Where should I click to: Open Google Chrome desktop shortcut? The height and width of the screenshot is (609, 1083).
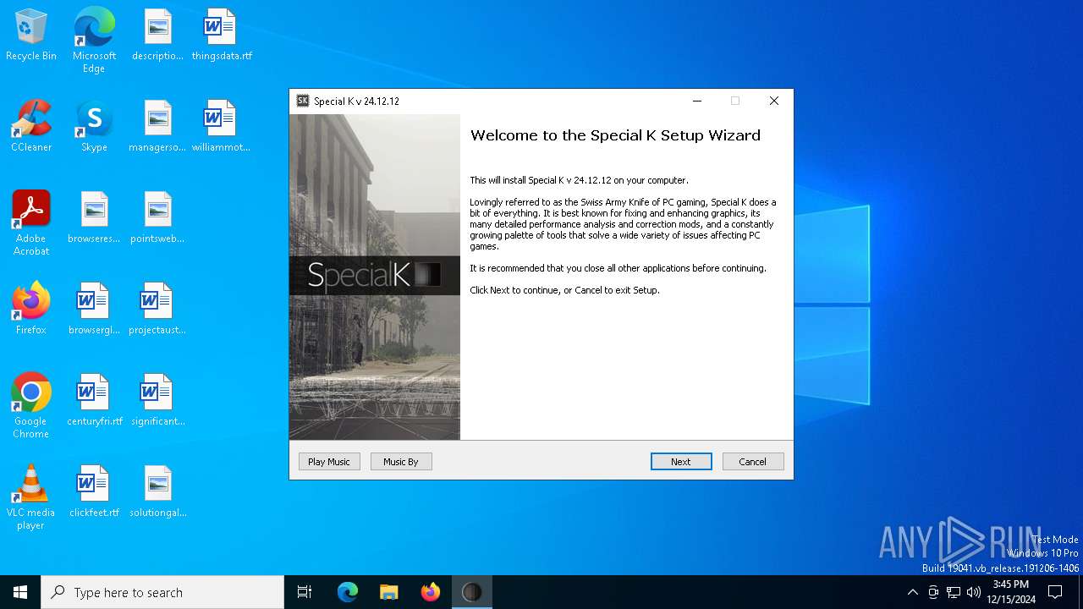(31, 406)
